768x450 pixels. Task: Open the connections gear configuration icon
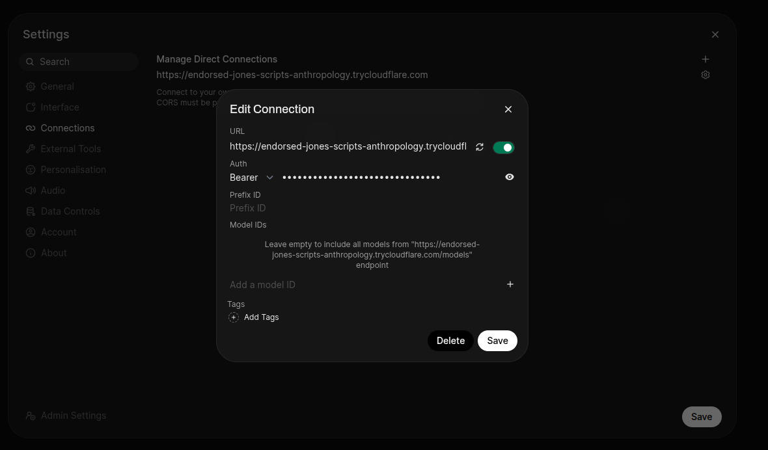706,75
